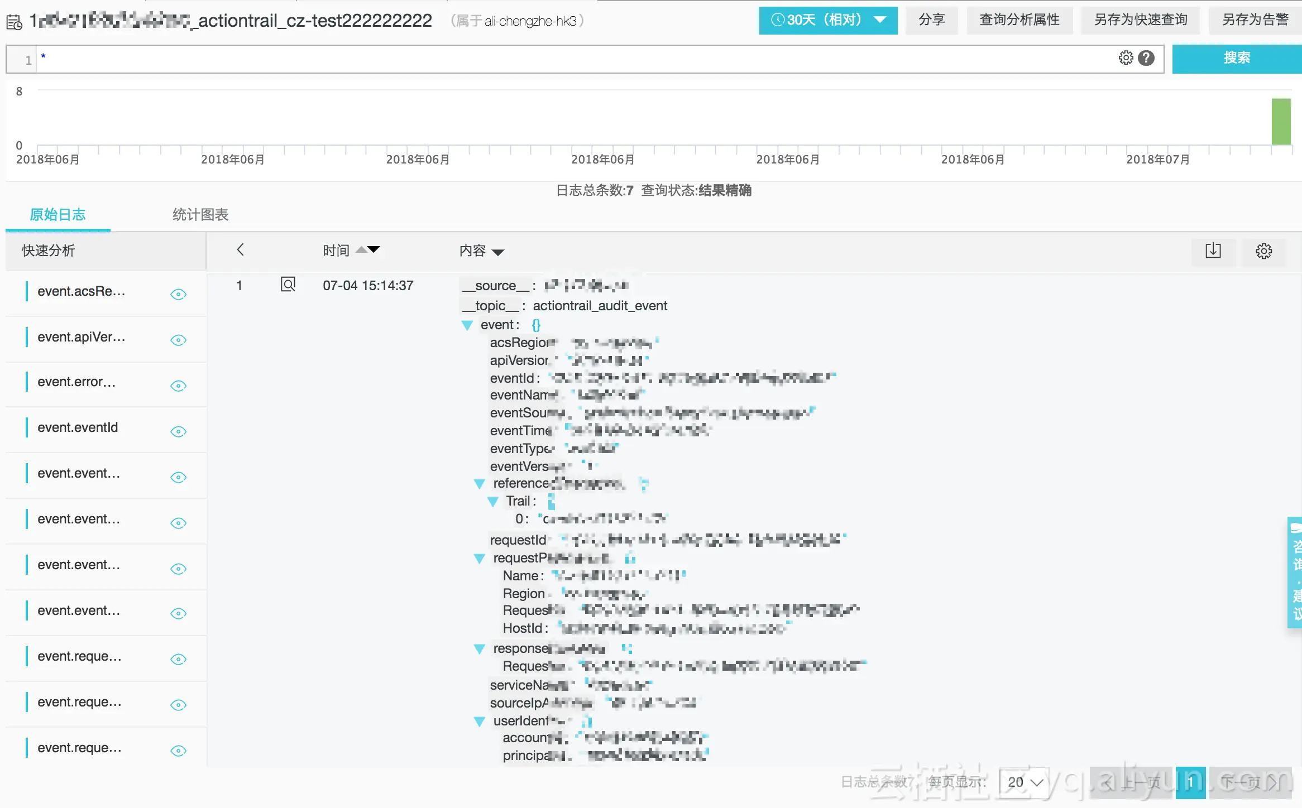
Task: Click the download logs icon
Action: (1213, 251)
